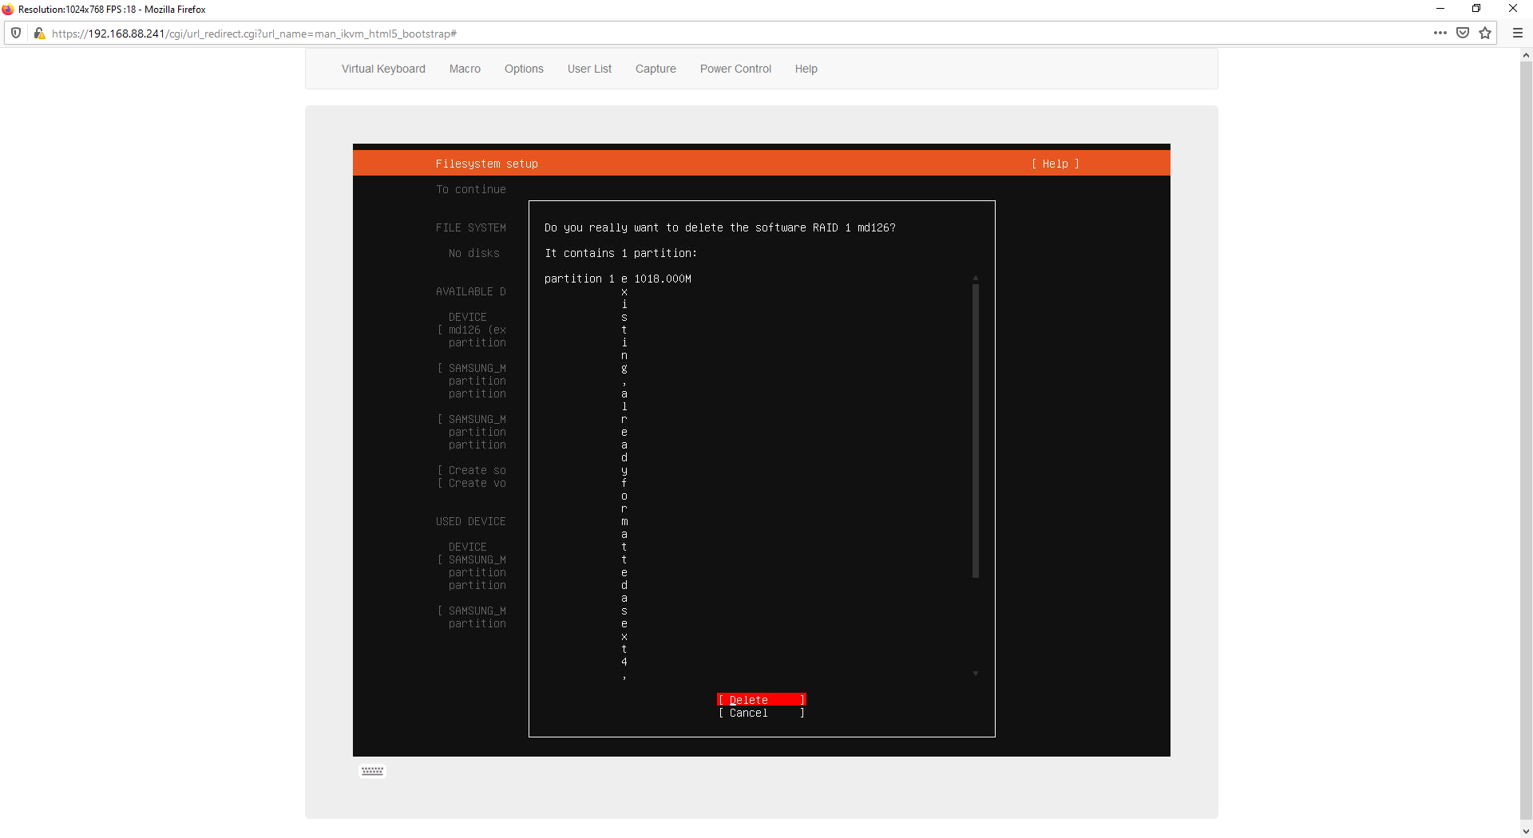Click the scroll-up arrow in dialog
The height and width of the screenshot is (838, 1533).
[x=976, y=278]
